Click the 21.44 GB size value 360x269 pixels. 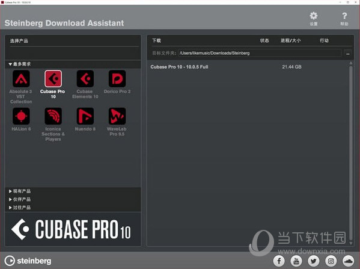(291, 67)
